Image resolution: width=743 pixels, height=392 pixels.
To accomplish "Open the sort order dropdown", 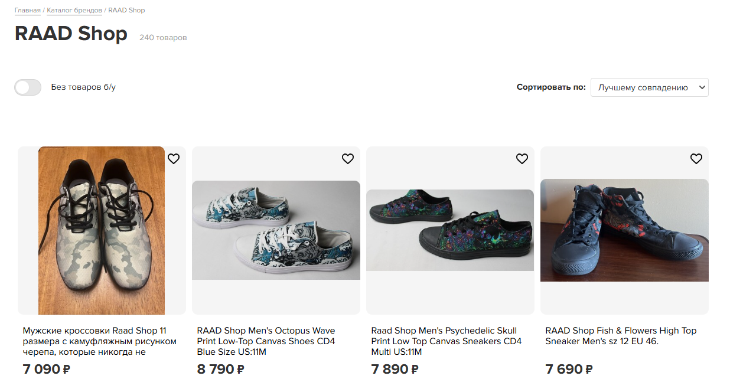I will tap(649, 87).
